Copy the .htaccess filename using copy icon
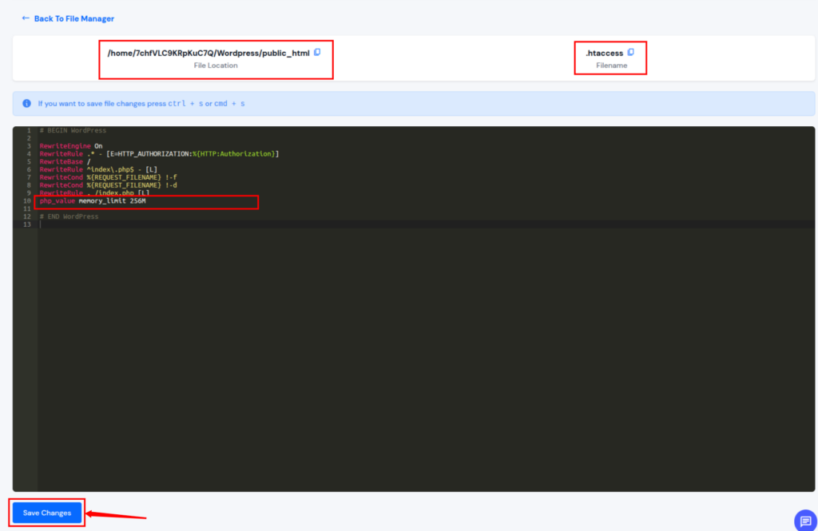The width and height of the screenshot is (818, 531). pyautogui.click(x=631, y=53)
